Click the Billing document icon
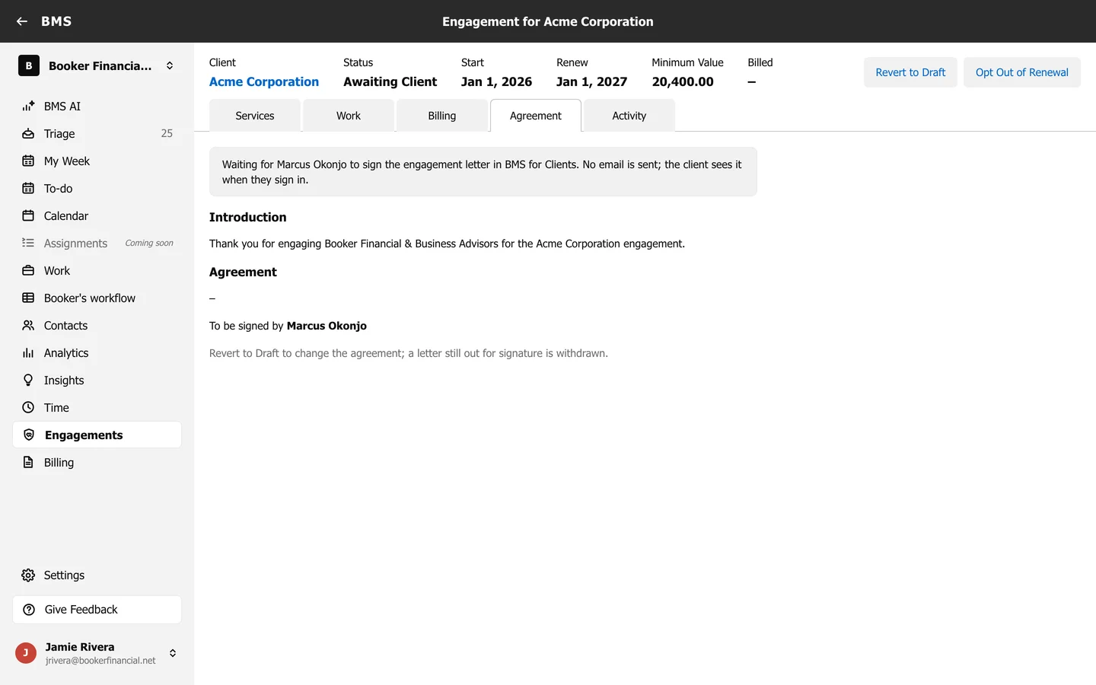Image resolution: width=1096 pixels, height=685 pixels. [28, 462]
